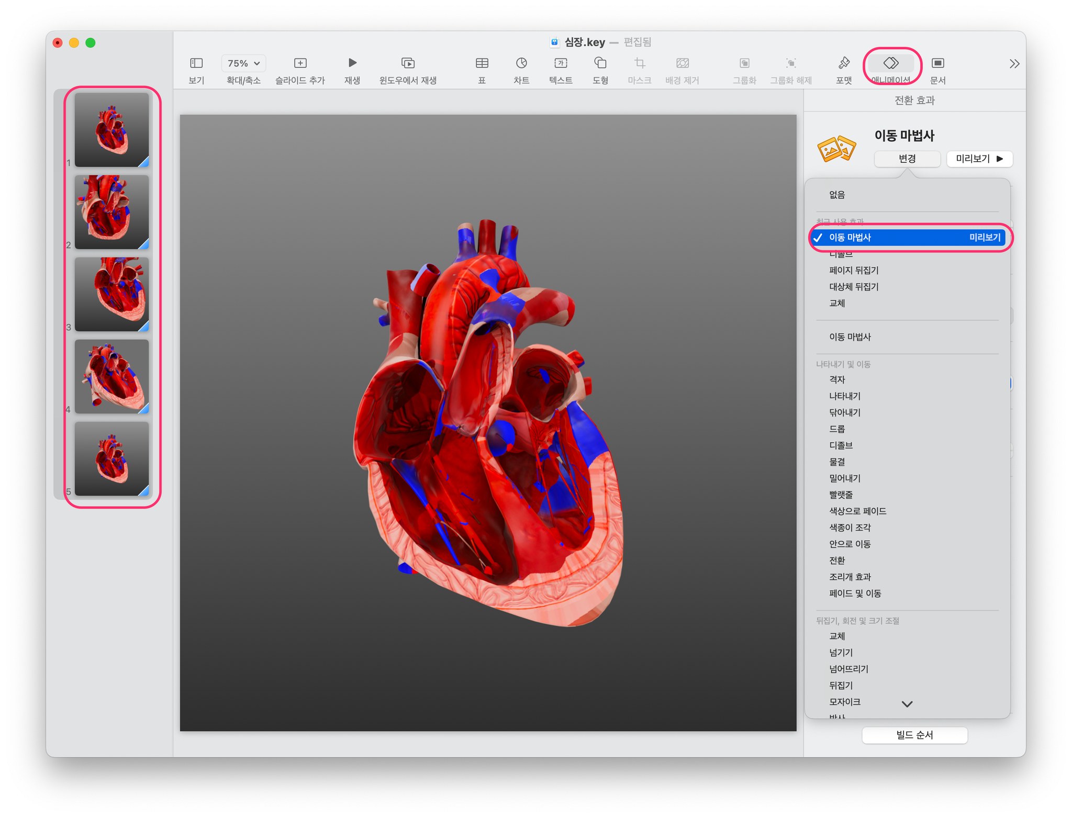Select slide 4 thumbnail in navigator
The image size is (1072, 818).
point(112,376)
